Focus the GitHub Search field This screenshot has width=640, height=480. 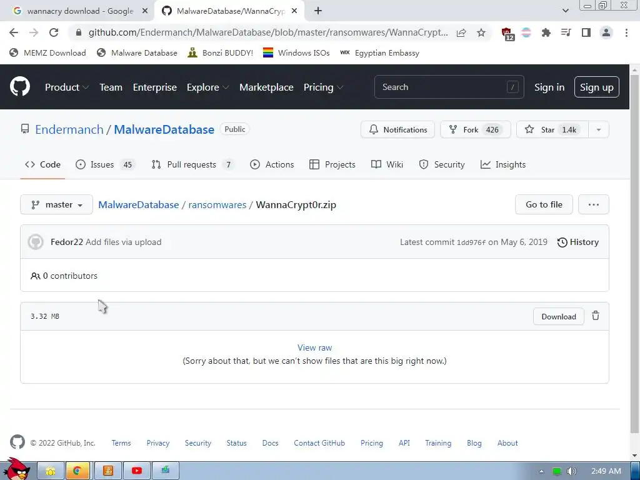[449, 87]
